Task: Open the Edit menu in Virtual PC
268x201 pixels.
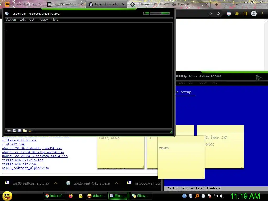Action: [23, 19]
